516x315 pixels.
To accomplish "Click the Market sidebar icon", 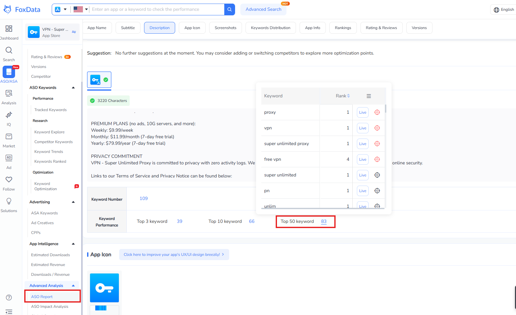I will pyautogui.click(x=9, y=137).
